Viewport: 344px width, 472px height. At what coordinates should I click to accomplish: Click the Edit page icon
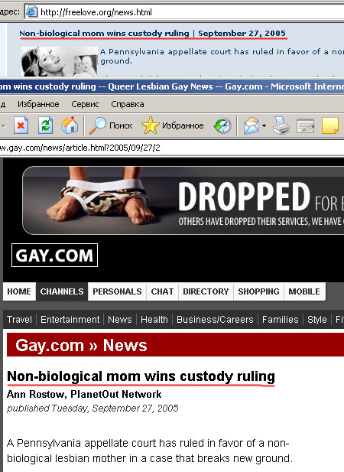click(305, 125)
